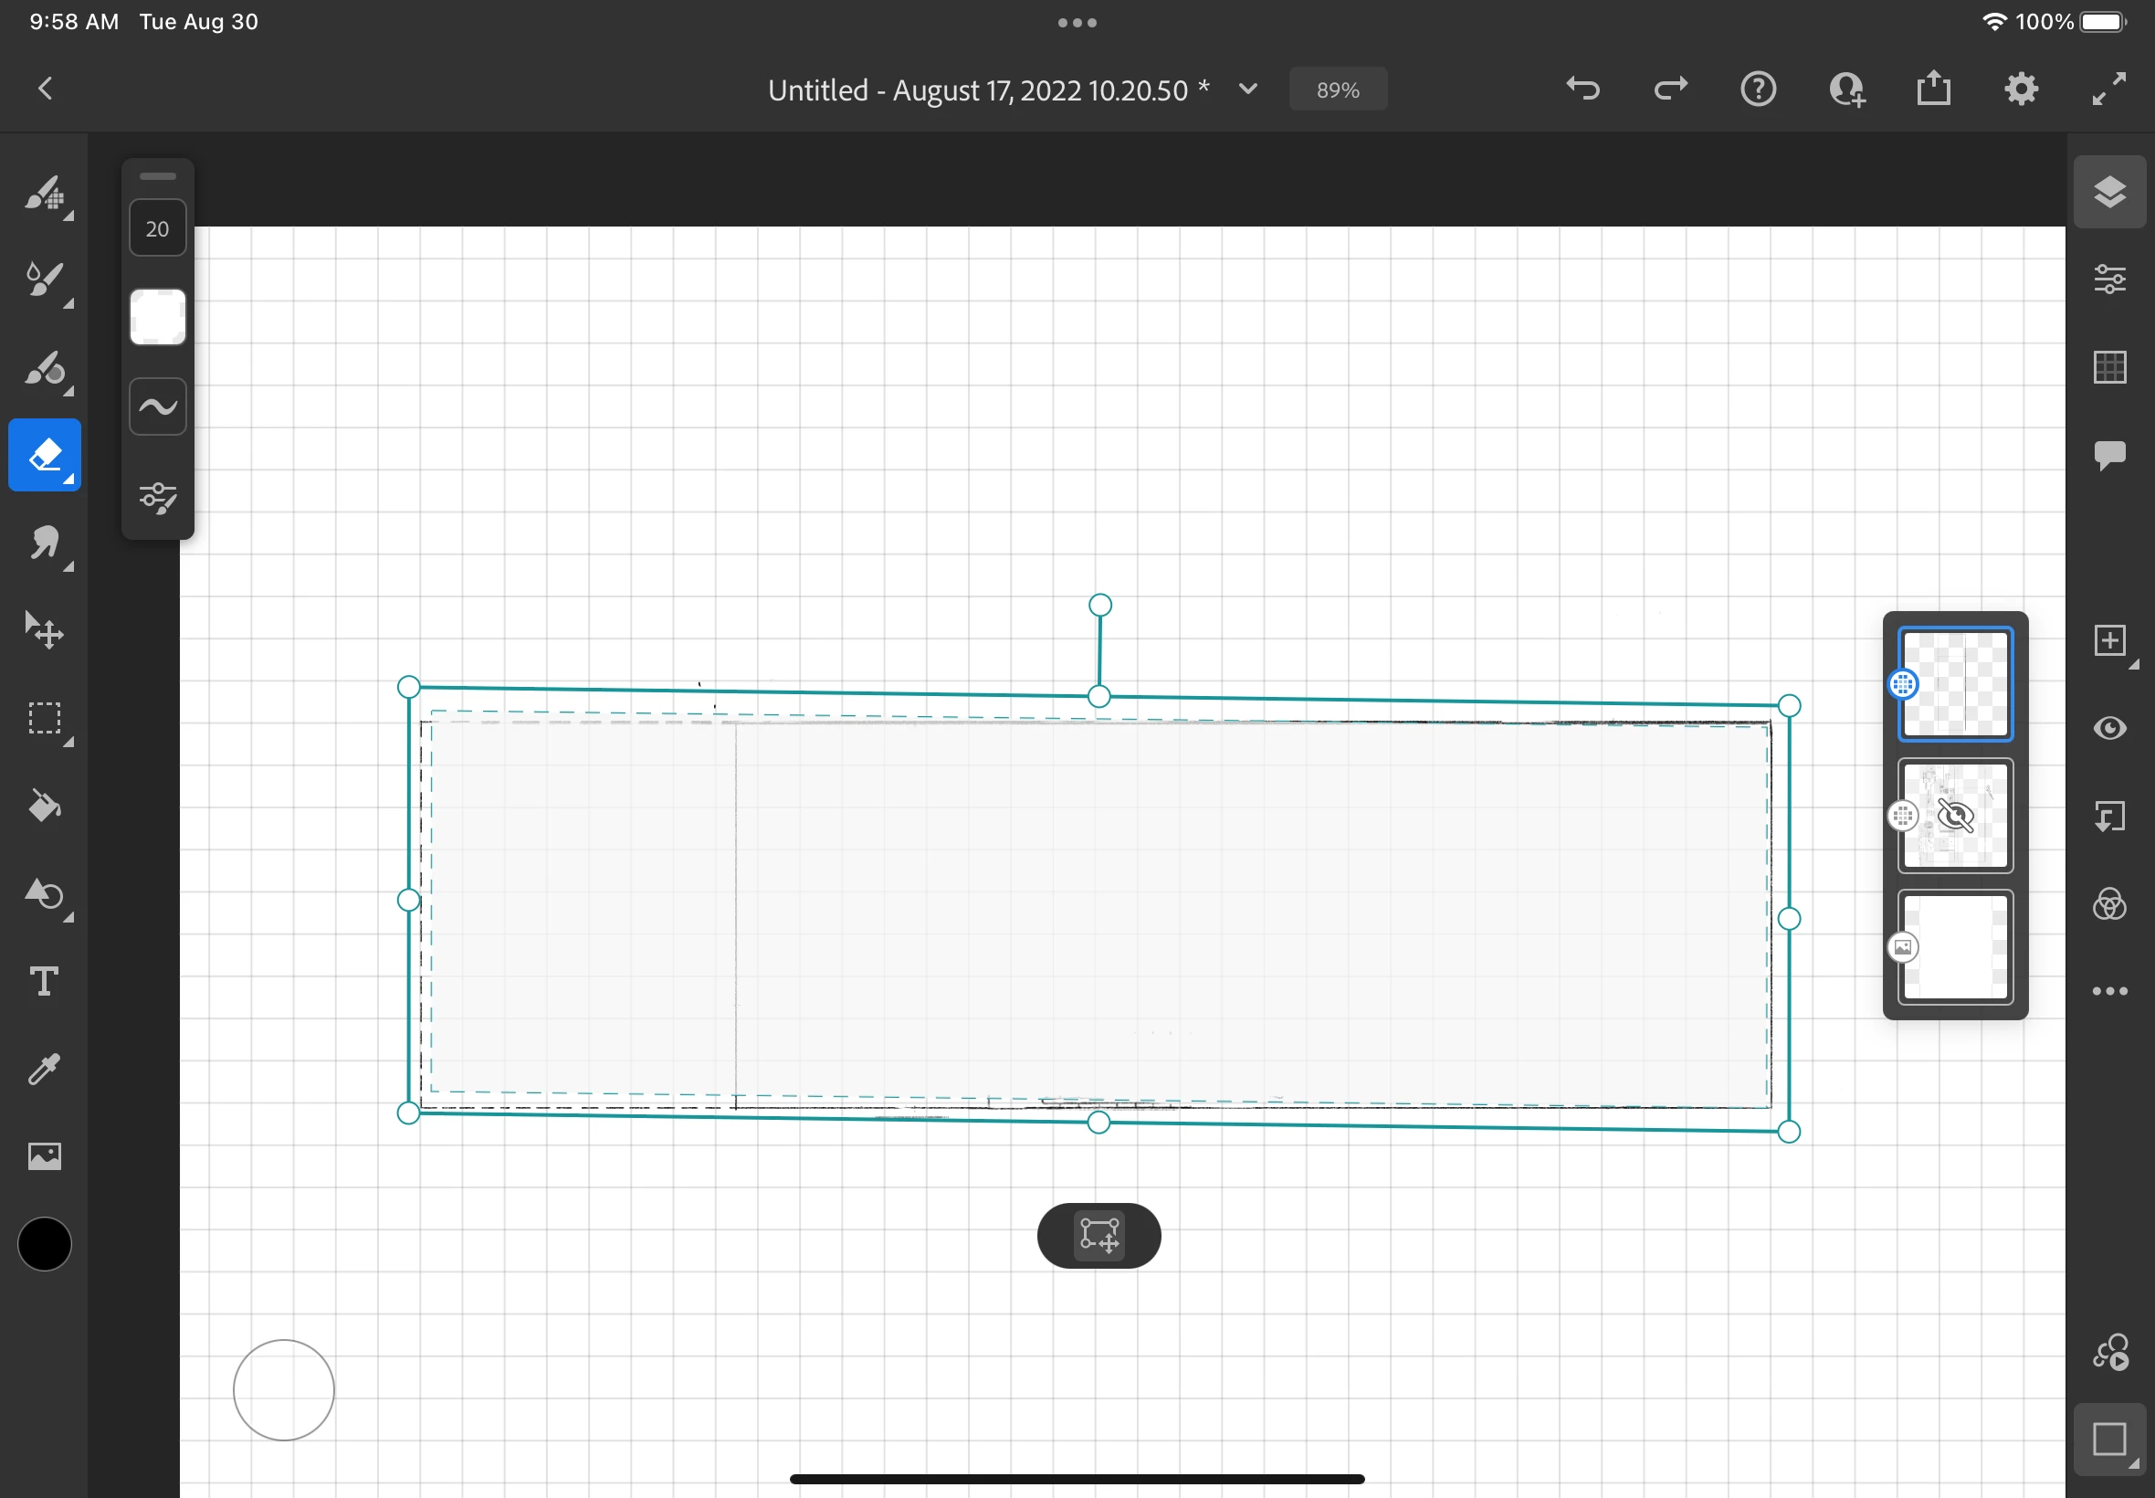Toggle the Layers panel view
This screenshot has height=1498, width=2155.
2109,192
